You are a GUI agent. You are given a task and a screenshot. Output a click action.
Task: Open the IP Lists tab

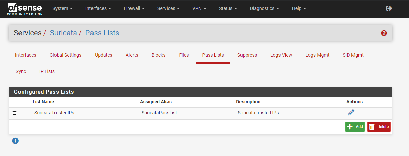[x=47, y=71]
